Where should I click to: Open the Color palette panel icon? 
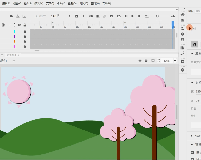click(183, 14)
